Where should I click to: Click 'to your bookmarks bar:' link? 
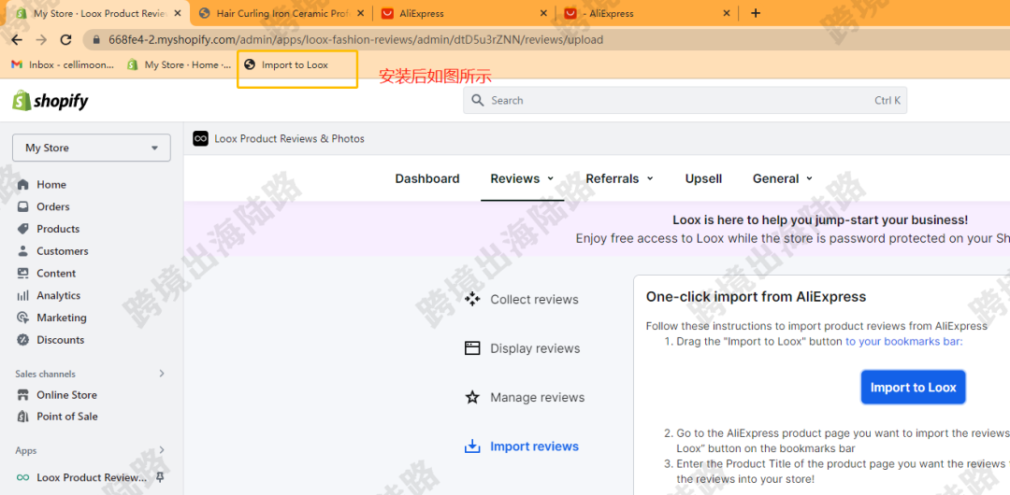pos(903,342)
